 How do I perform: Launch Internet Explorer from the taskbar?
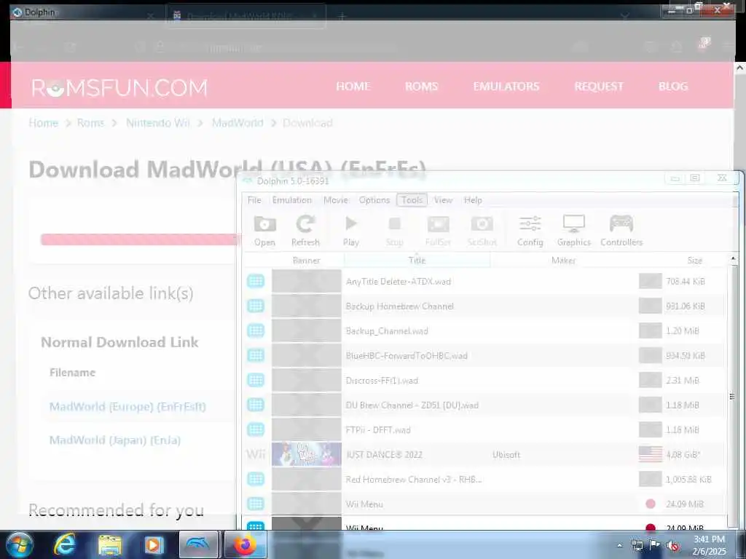64,545
